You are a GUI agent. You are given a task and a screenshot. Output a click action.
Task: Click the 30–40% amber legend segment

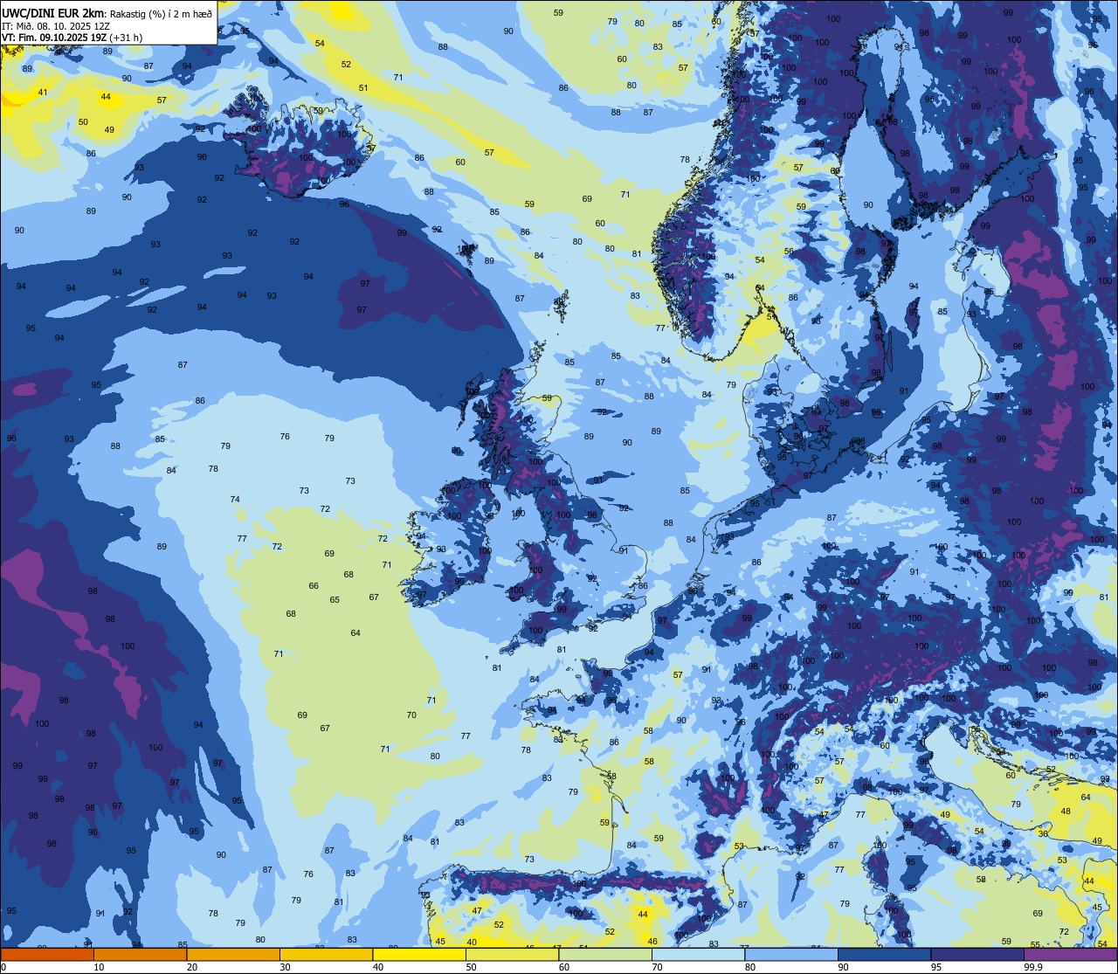click(x=326, y=955)
